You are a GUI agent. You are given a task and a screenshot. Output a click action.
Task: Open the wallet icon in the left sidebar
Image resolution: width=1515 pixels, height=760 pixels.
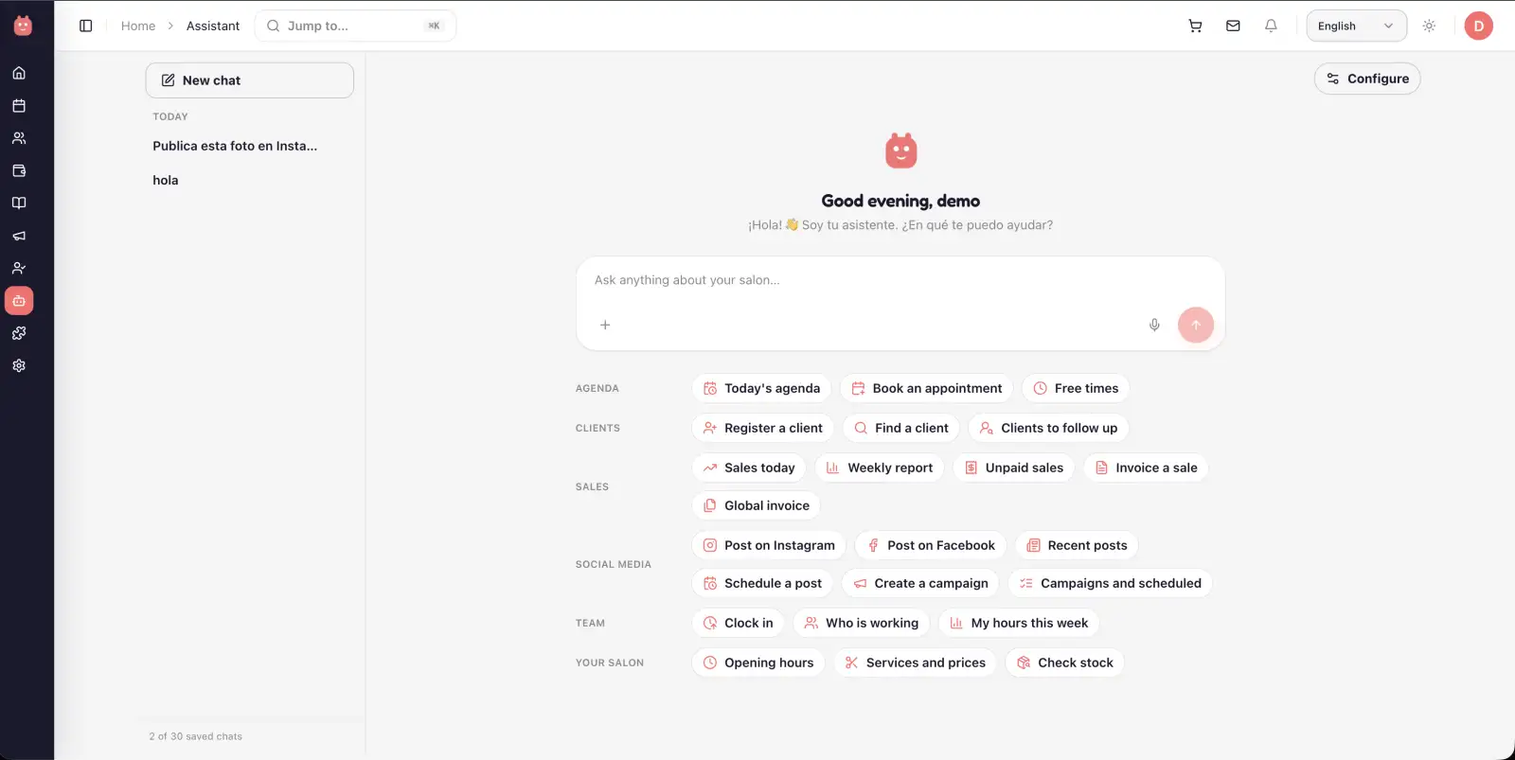[x=19, y=170]
